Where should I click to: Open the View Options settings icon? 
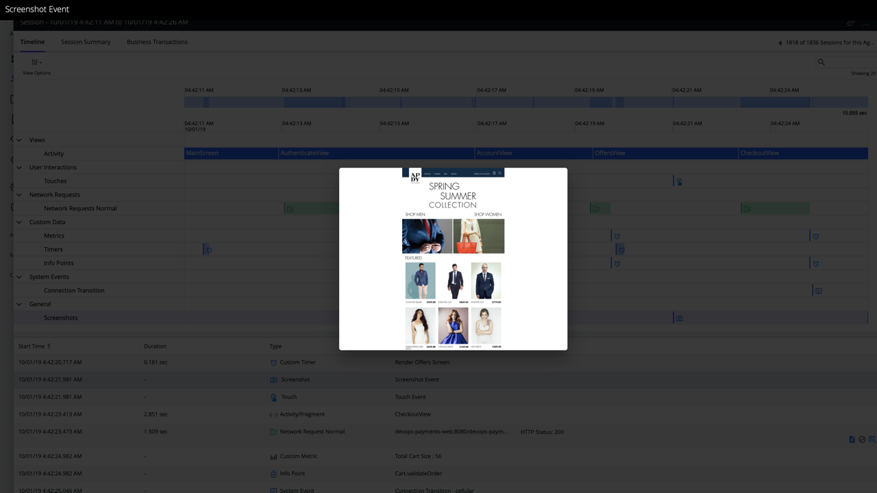(36, 62)
